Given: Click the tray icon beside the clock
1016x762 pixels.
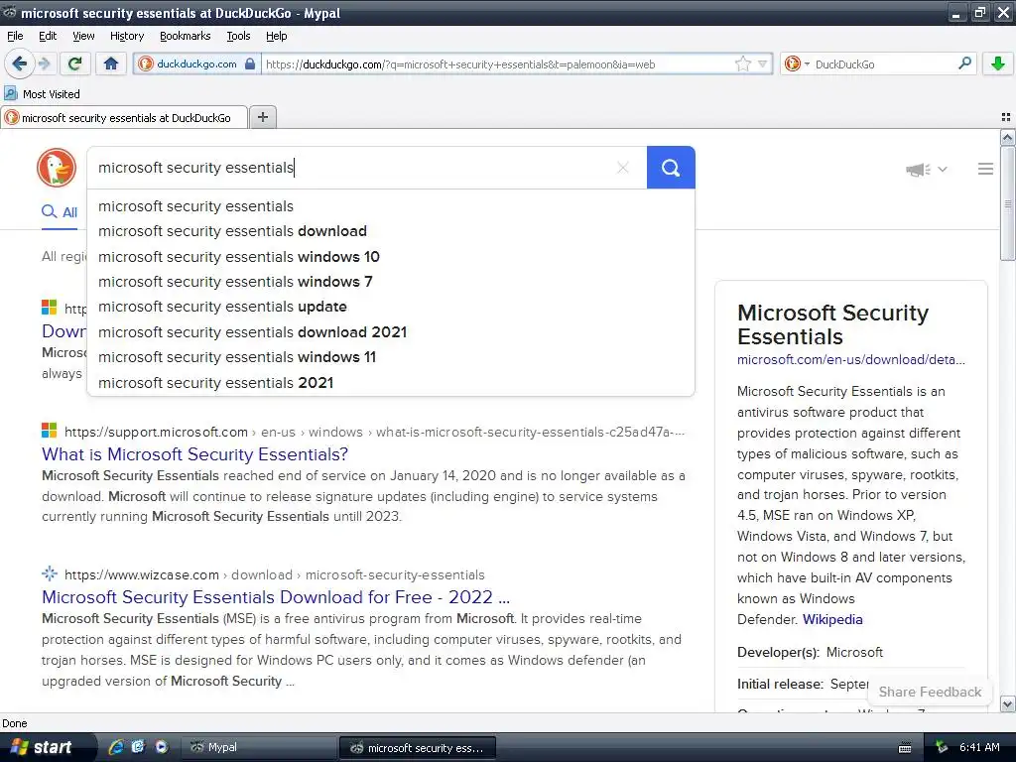Looking at the screenshot, I should [x=942, y=747].
